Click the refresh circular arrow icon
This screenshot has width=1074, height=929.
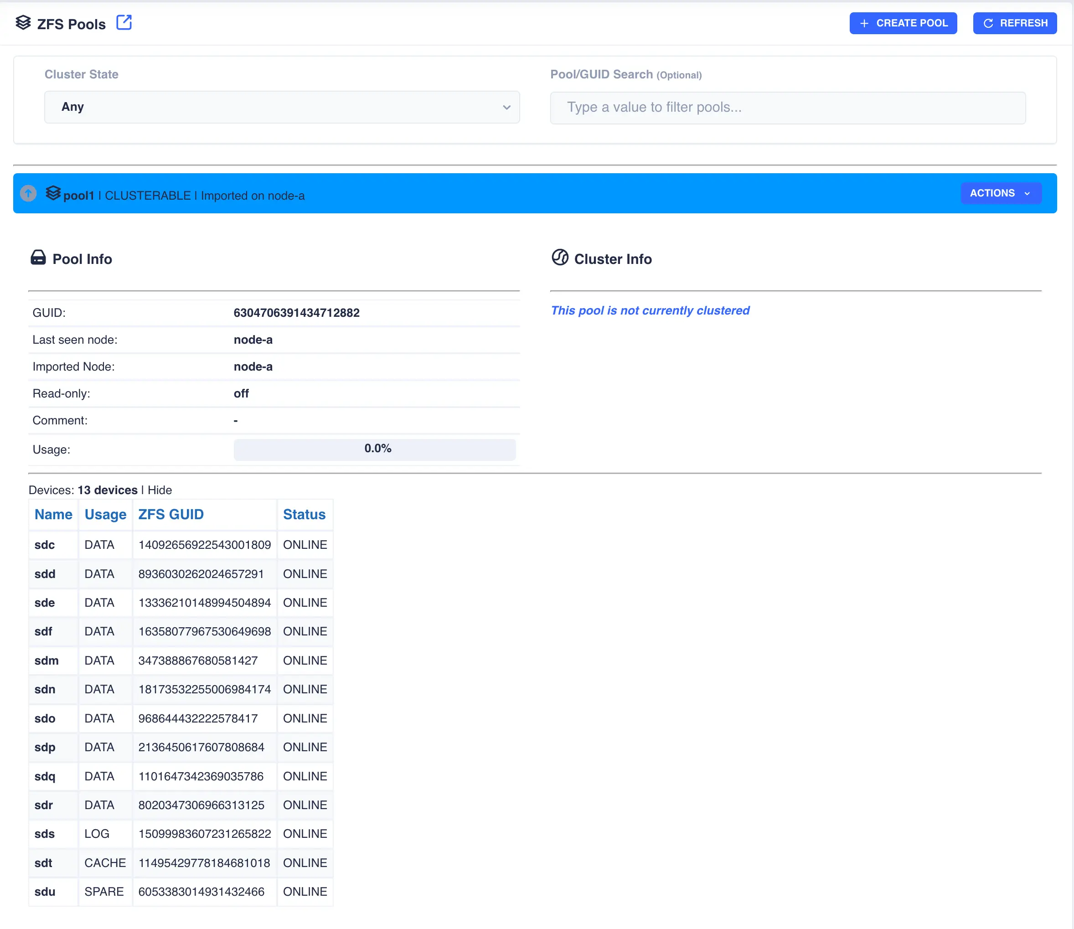tap(988, 23)
